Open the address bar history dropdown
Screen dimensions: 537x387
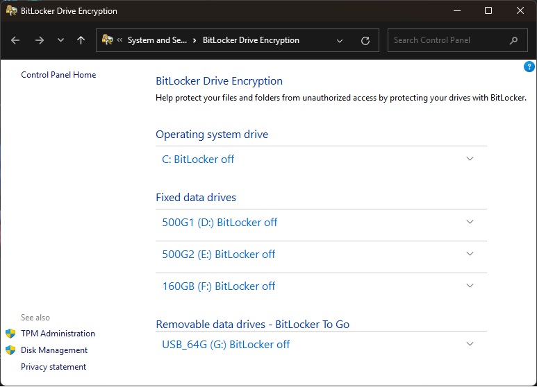click(340, 40)
